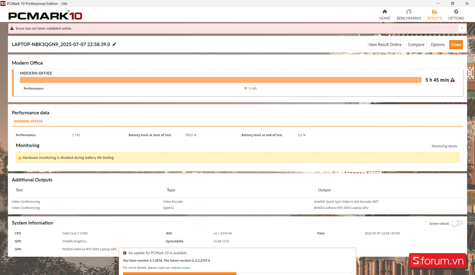Open the BENCHMARKS section in top navigation

coord(408,15)
